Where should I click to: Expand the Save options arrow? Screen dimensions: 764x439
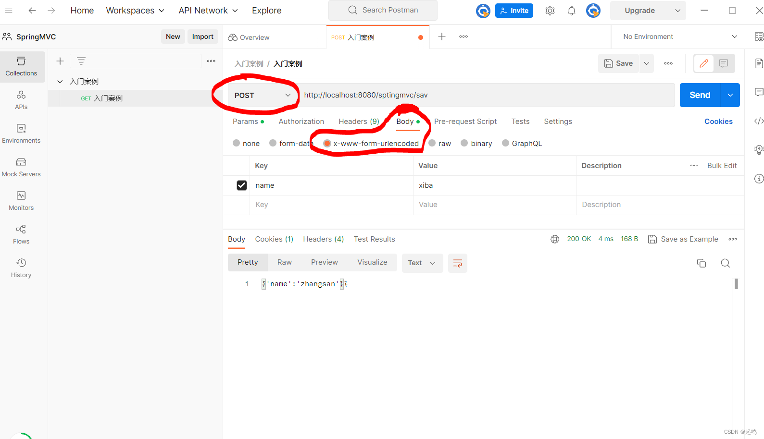pyautogui.click(x=647, y=63)
